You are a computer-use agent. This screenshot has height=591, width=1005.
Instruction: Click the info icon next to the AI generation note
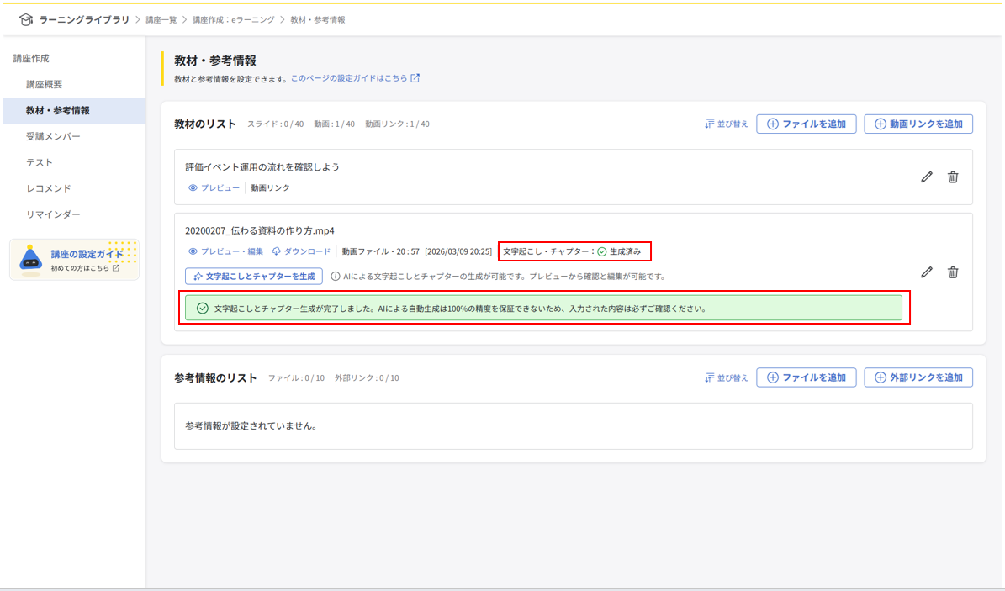tap(335, 276)
